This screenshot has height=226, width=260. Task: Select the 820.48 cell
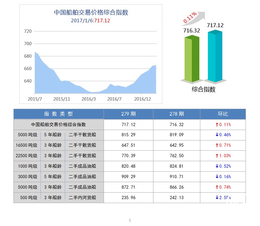point(129,166)
